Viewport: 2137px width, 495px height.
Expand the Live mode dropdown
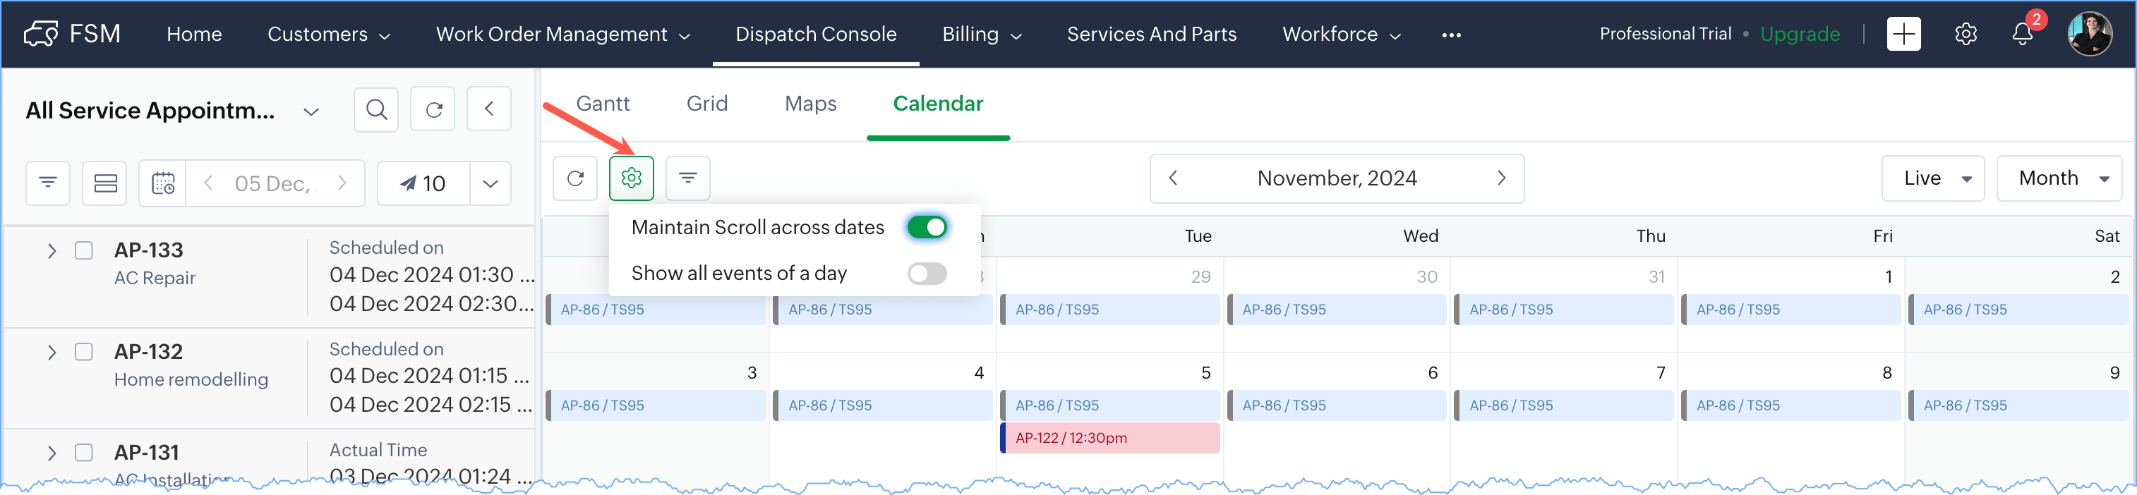[x=1932, y=178]
